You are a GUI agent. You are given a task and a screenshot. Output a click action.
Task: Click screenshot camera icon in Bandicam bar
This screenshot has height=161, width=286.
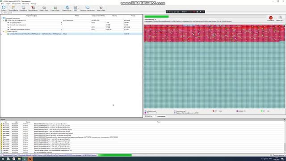[197, 12]
